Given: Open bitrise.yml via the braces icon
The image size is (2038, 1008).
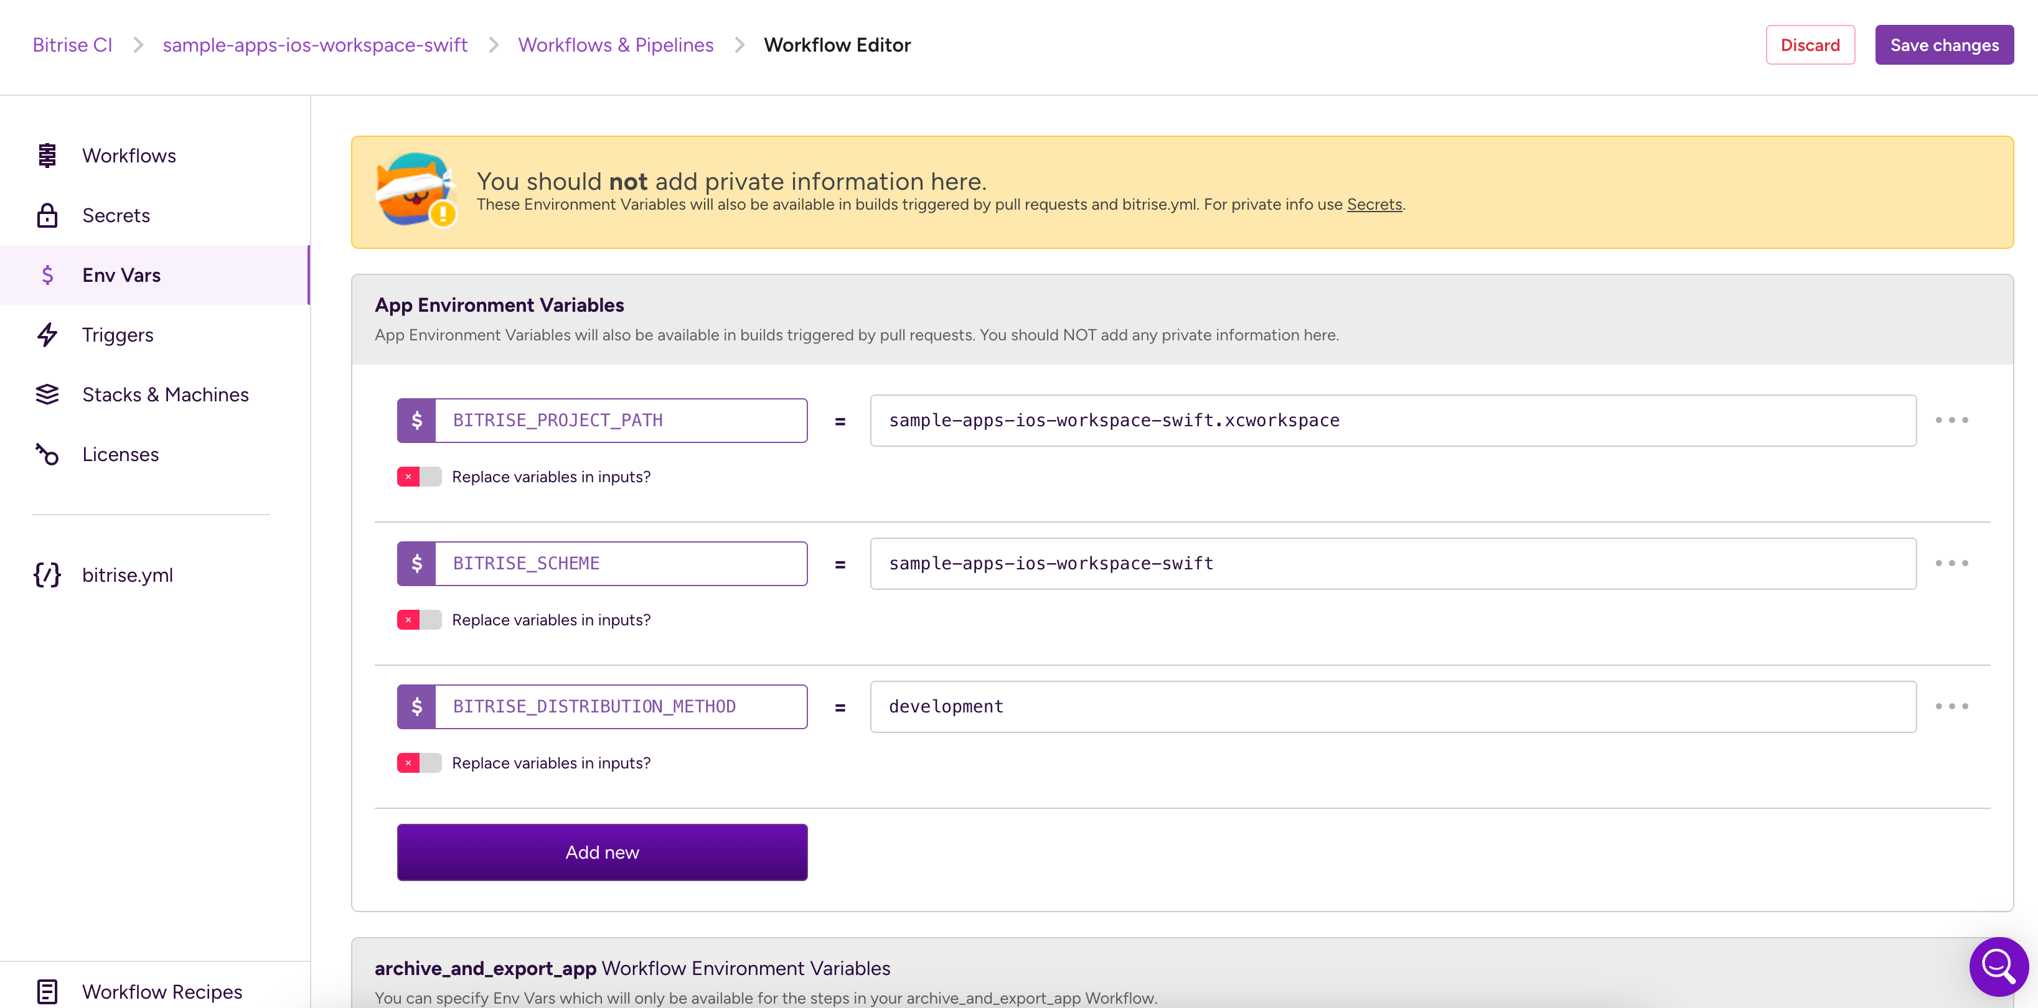Looking at the screenshot, I should 46,575.
